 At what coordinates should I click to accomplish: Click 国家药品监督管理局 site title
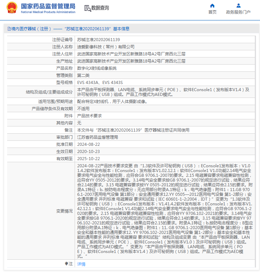point(48,6)
